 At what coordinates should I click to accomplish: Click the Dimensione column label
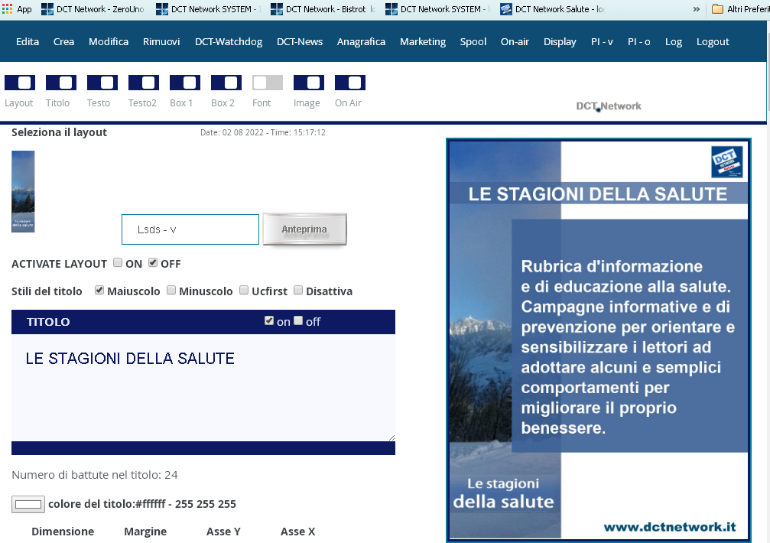(x=63, y=532)
